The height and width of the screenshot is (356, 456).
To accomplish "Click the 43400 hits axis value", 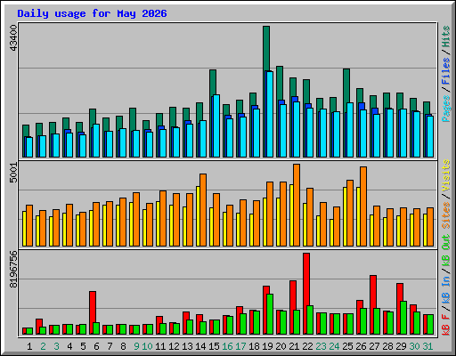I will pos(13,38).
